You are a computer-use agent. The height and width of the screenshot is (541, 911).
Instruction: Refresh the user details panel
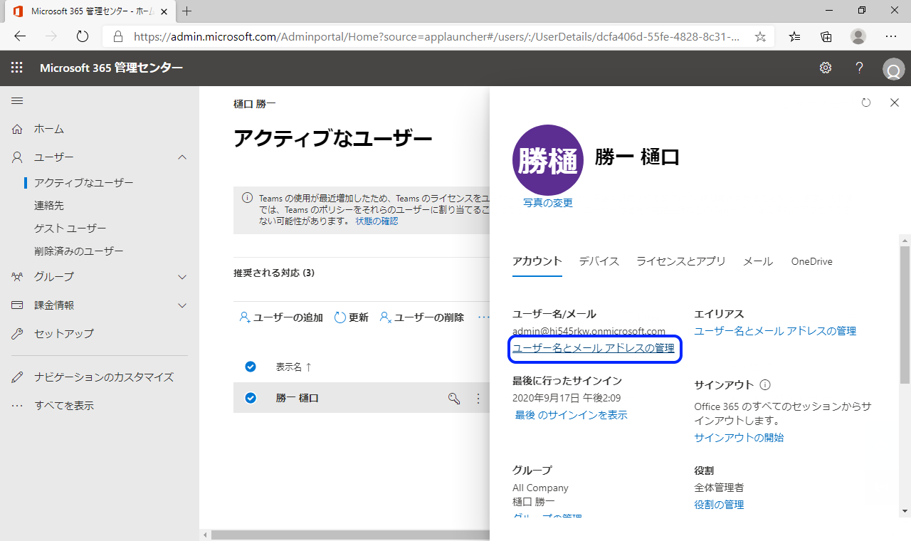[866, 103]
